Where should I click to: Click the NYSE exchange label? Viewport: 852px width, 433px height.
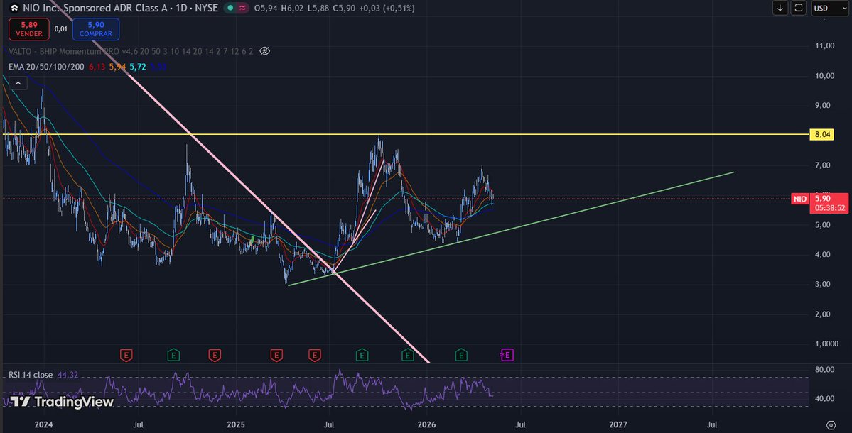(x=207, y=8)
